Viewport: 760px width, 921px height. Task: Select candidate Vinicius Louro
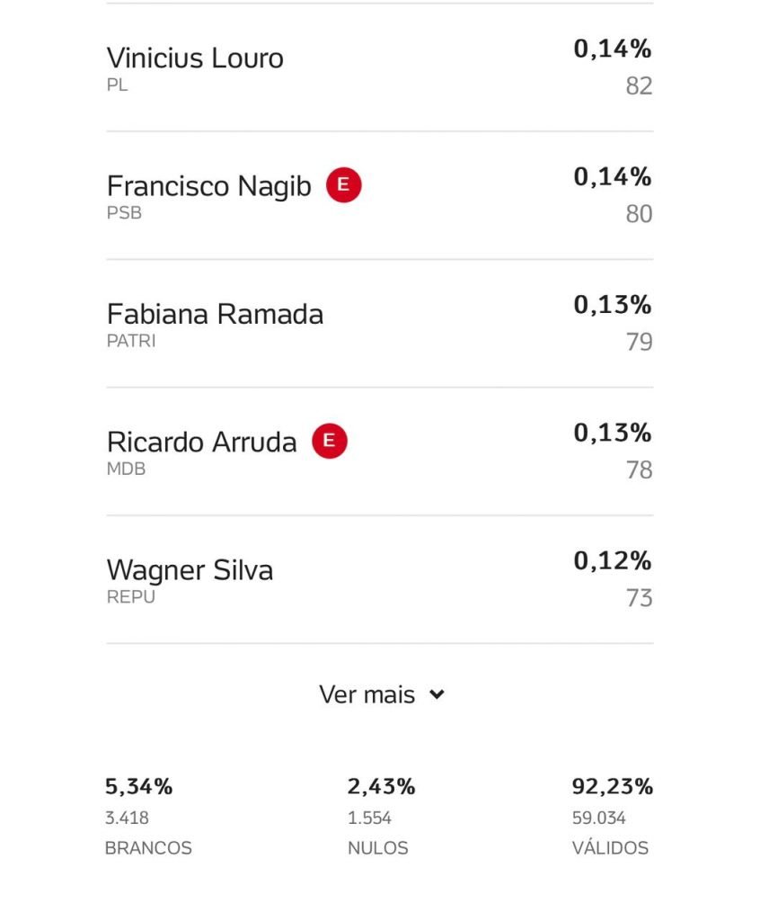(x=195, y=58)
